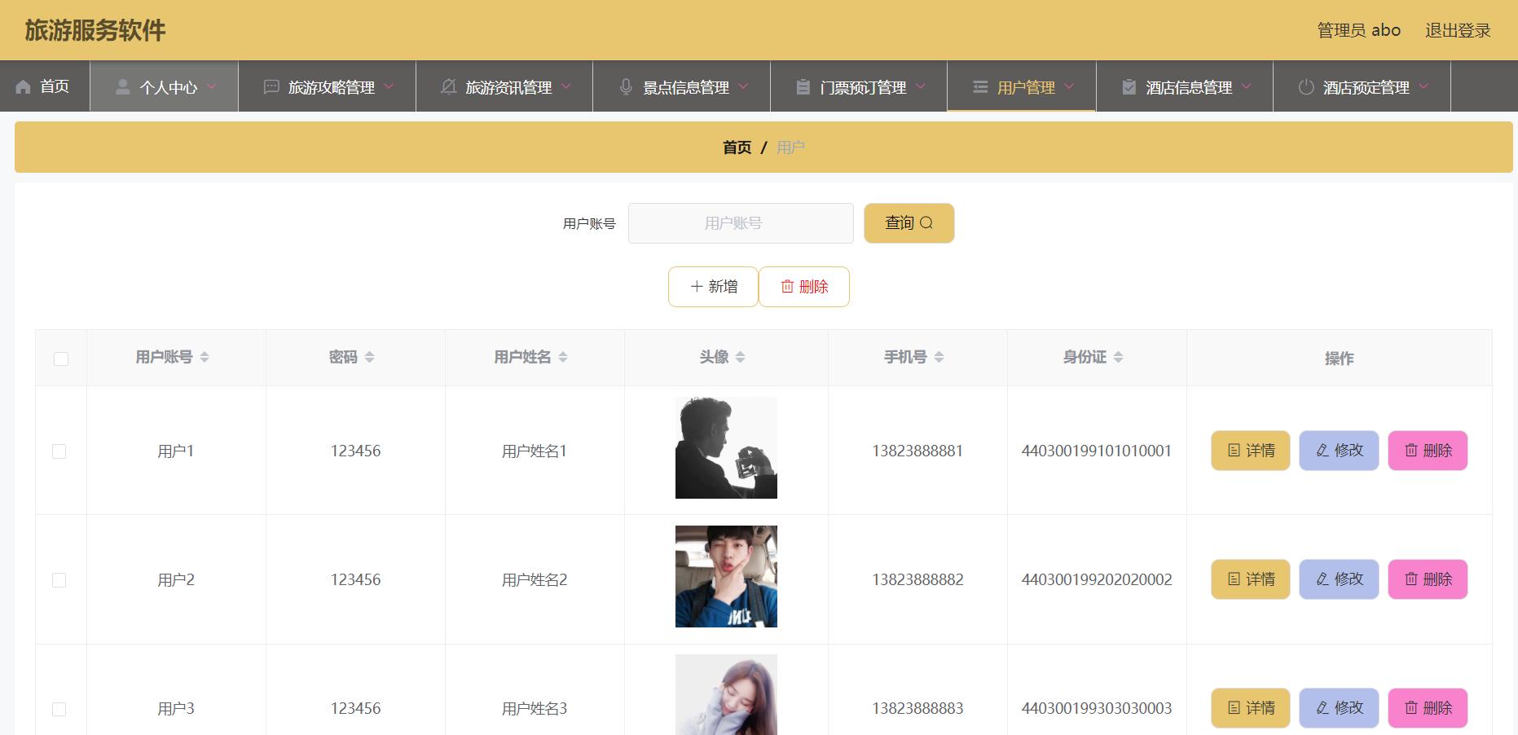Click the microphone icon for 景点信息管理
Screen dimensions: 1518x735
click(x=626, y=86)
